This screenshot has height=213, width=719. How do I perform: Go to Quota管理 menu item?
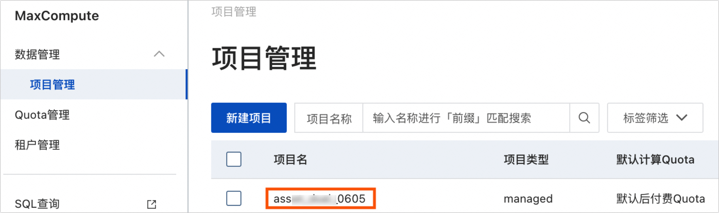tap(42, 115)
